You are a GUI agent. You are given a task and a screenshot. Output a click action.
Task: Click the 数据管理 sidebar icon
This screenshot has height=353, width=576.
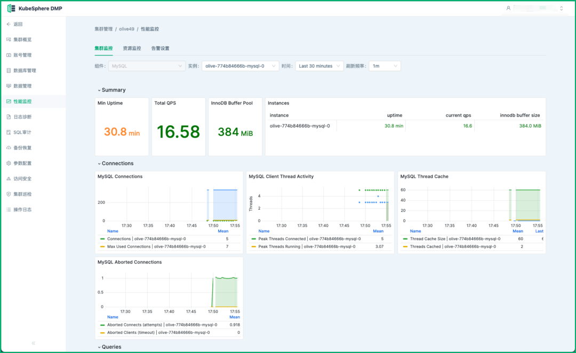click(9, 86)
